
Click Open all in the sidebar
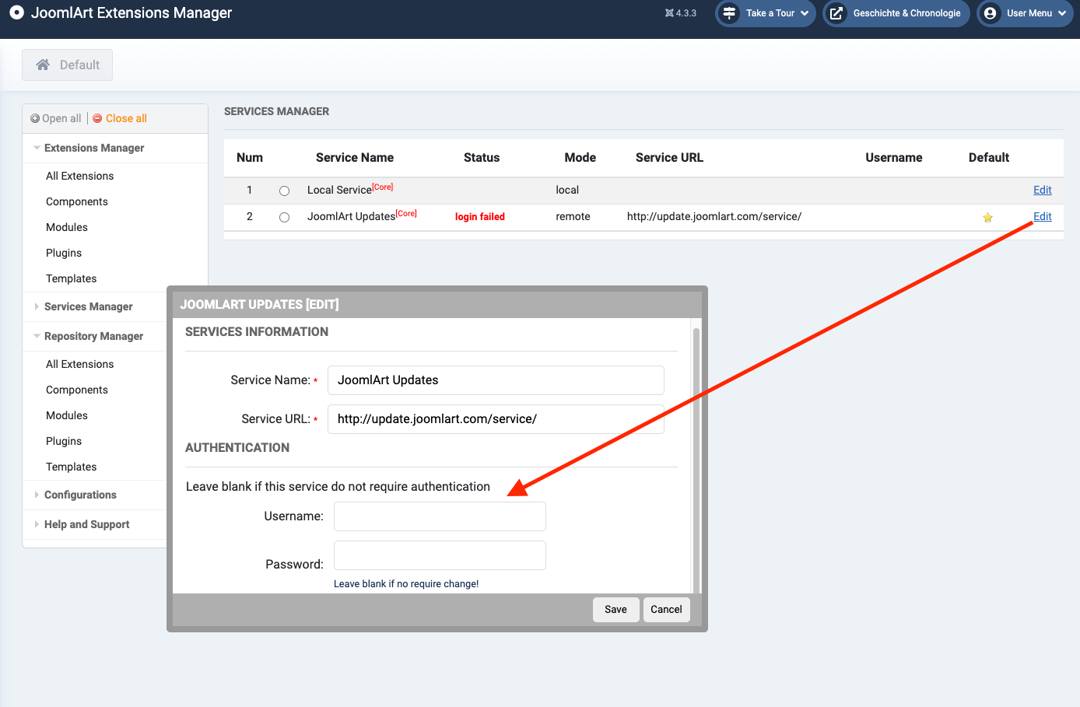tap(56, 118)
